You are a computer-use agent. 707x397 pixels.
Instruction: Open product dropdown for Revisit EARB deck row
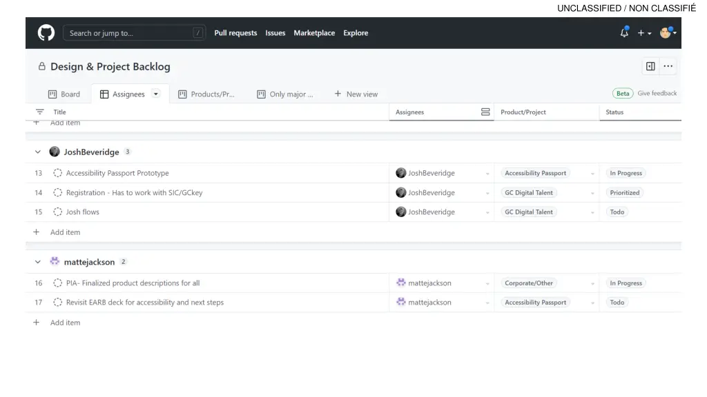(592, 303)
